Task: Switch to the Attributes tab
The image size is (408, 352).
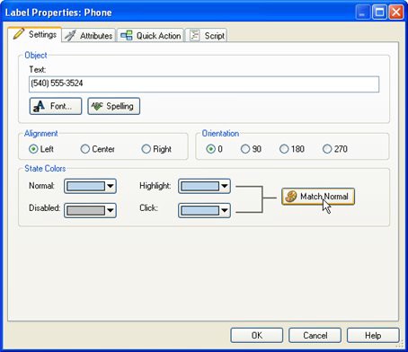Action: click(x=89, y=36)
